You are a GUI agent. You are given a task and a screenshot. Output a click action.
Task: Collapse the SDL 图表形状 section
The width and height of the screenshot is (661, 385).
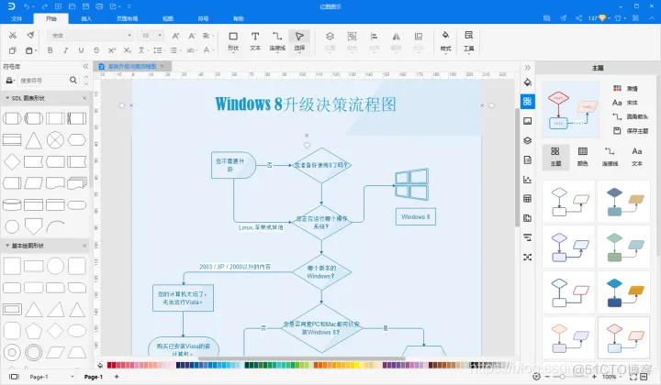(7, 98)
